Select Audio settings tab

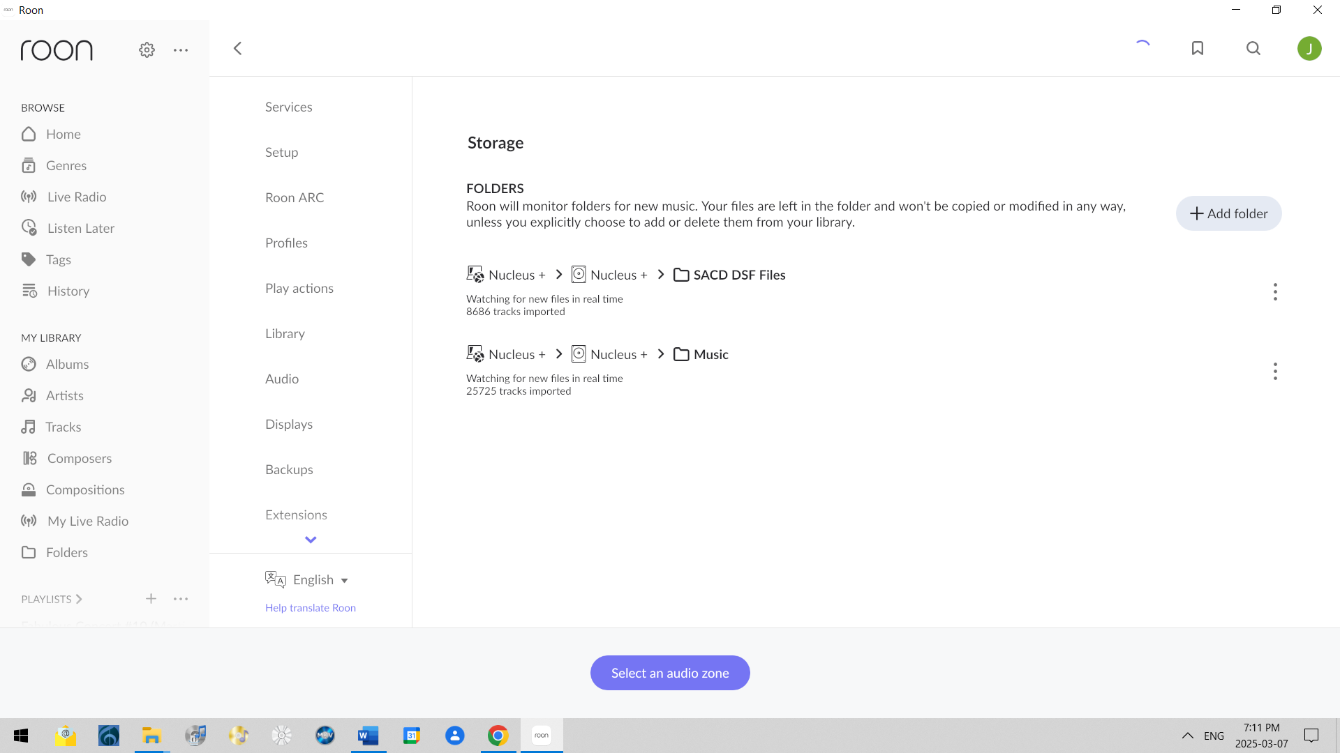click(x=282, y=379)
